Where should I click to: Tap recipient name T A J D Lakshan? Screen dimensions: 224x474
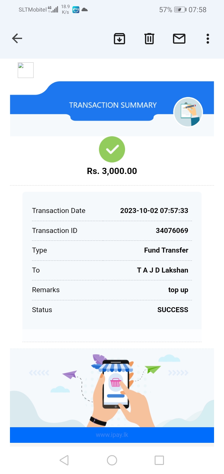pos(162,270)
